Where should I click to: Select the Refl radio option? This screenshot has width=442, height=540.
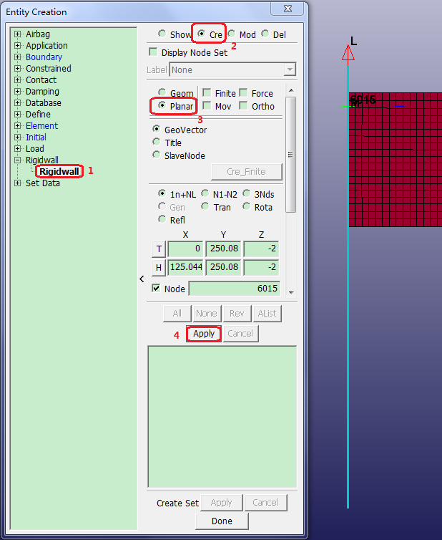tap(162, 219)
